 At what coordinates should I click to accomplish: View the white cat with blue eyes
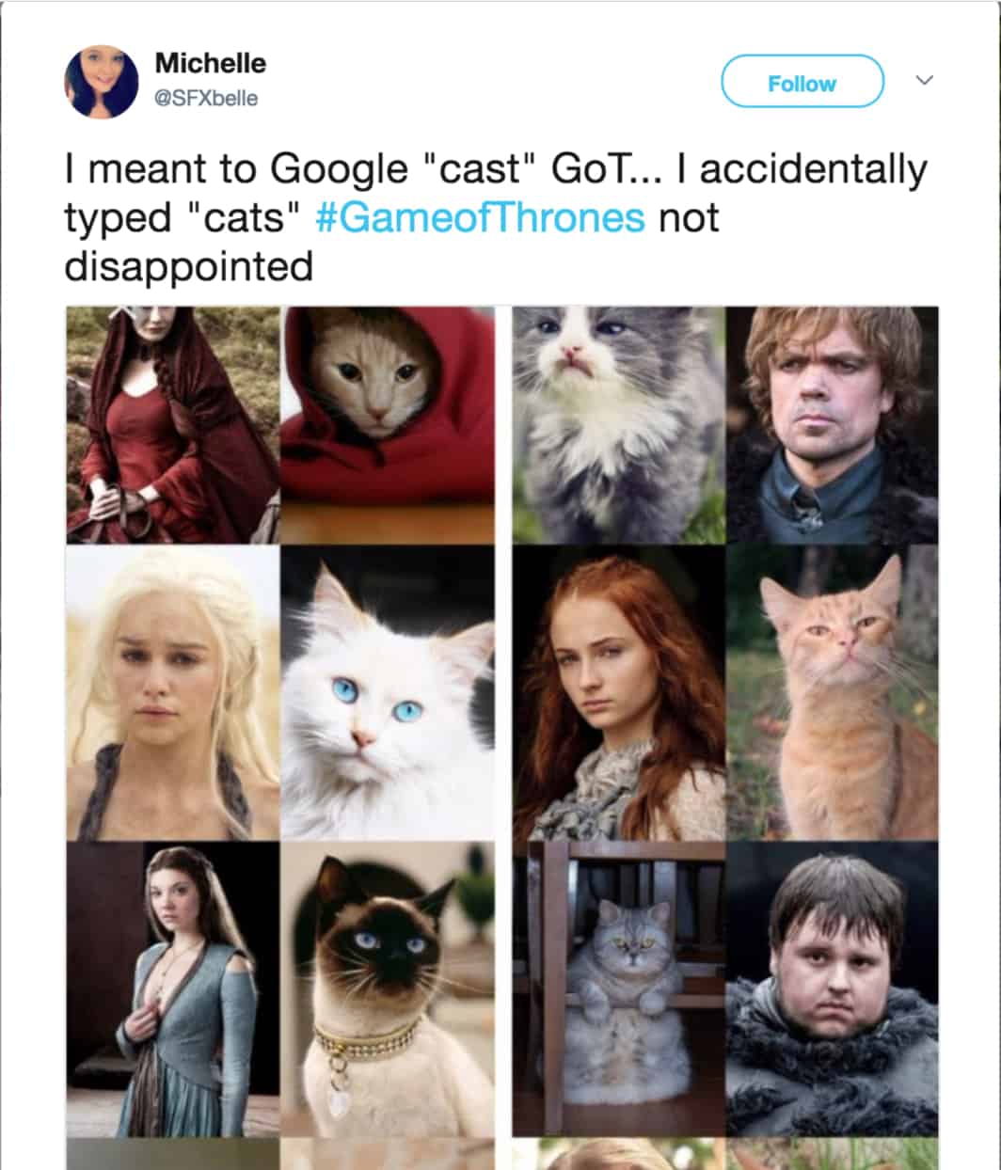tap(388, 691)
